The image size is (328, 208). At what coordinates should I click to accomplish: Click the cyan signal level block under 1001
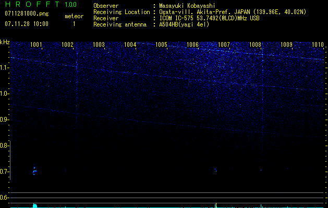[x=35, y=205]
